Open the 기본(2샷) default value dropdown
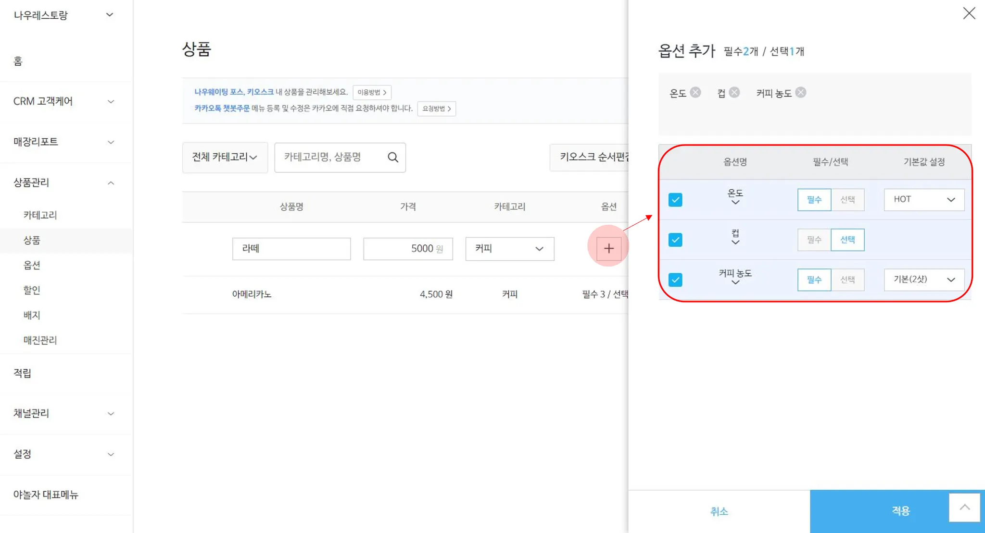 click(923, 279)
